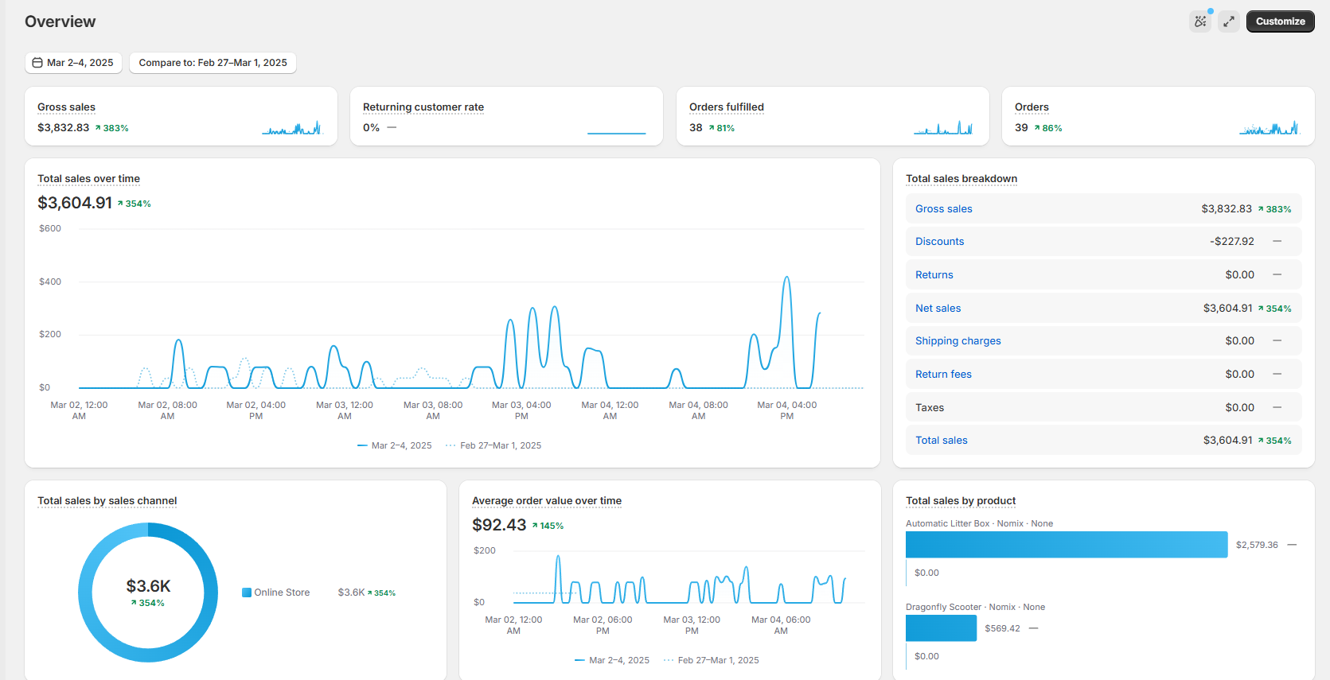Open Total sales by product report
1330x680 pixels.
pos(960,501)
